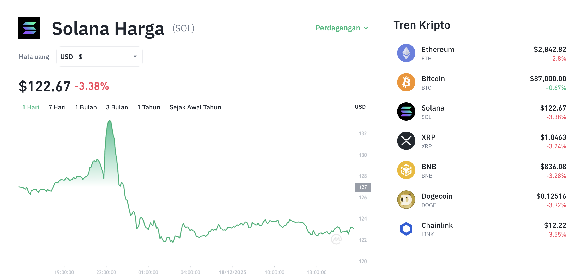Viewport: 575px width, 275px height.
Task: Click the highlighted 127 price marker on the axis
Action: 362,187
